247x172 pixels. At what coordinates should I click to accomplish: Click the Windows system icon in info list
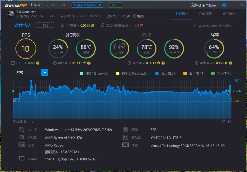click(x=22, y=129)
